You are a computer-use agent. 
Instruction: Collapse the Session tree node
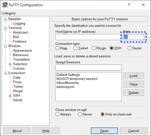tap(6, 19)
